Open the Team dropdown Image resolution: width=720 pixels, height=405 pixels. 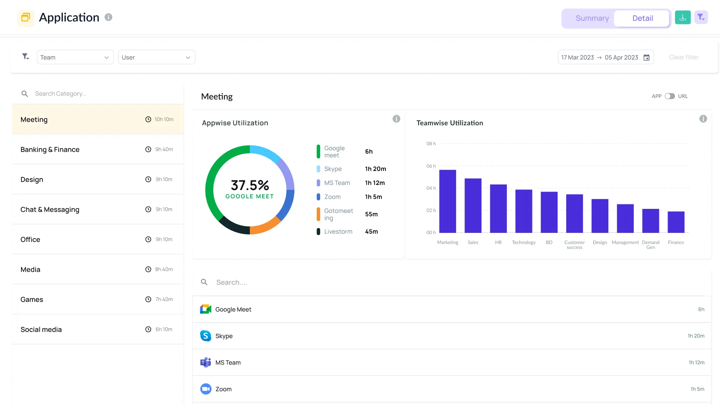click(75, 57)
